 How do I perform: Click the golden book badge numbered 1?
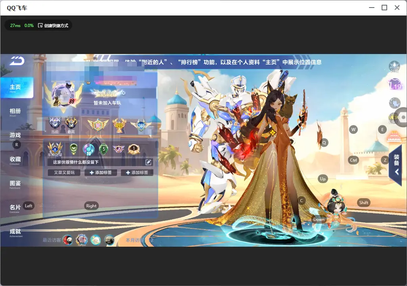(134, 149)
